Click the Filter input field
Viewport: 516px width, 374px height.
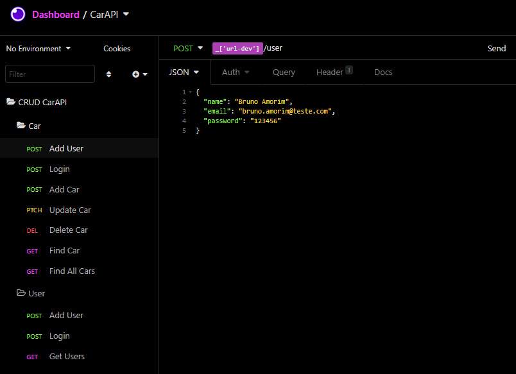point(50,74)
